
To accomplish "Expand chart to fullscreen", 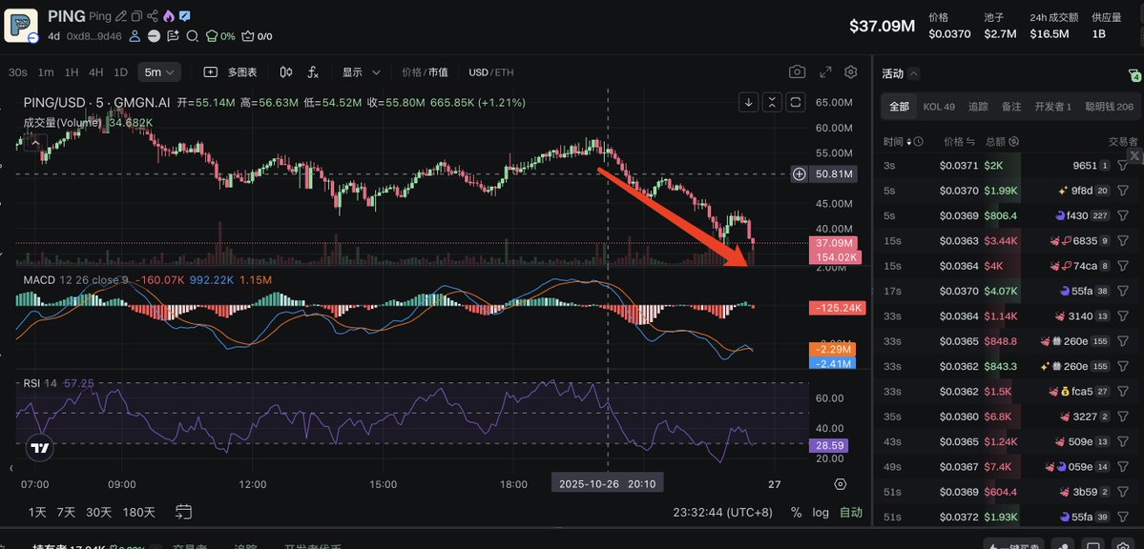I will click(x=824, y=72).
